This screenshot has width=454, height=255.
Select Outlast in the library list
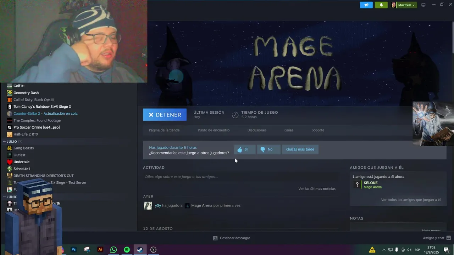pyautogui.click(x=19, y=155)
